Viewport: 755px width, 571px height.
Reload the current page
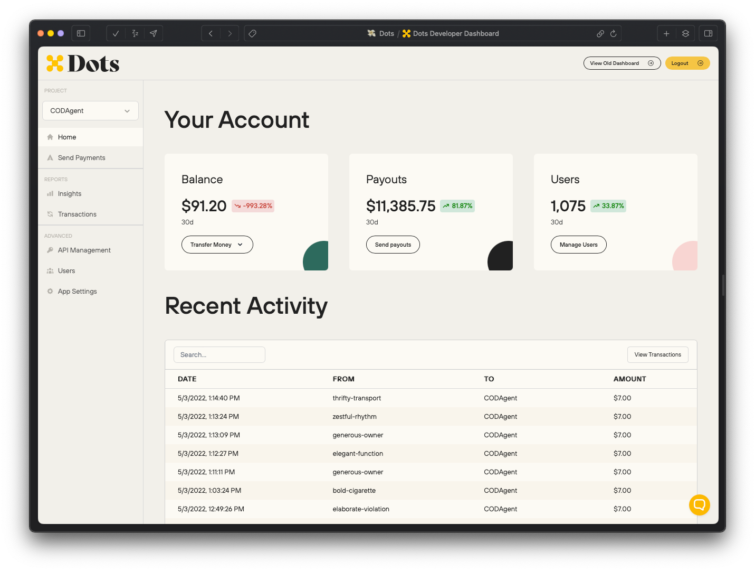613,33
